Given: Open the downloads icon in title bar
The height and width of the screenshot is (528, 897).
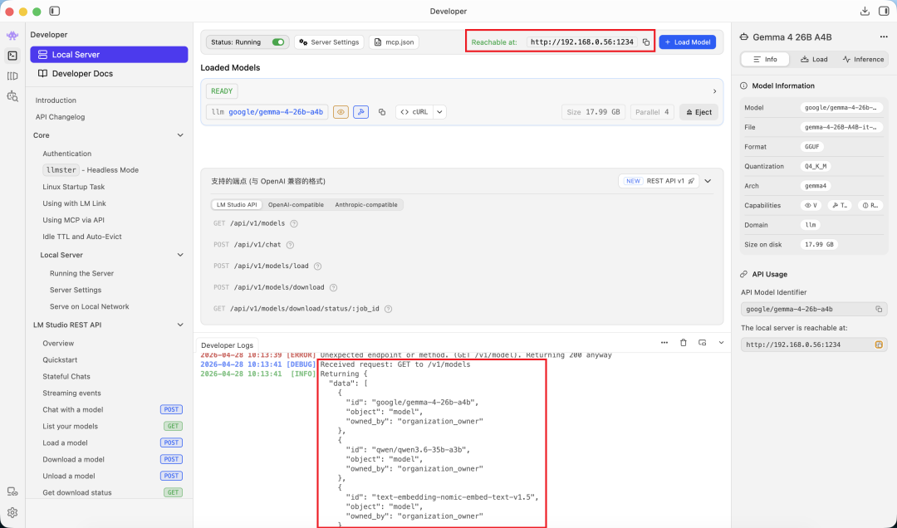Looking at the screenshot, I should pyautogui.click(x=865, y=12).
